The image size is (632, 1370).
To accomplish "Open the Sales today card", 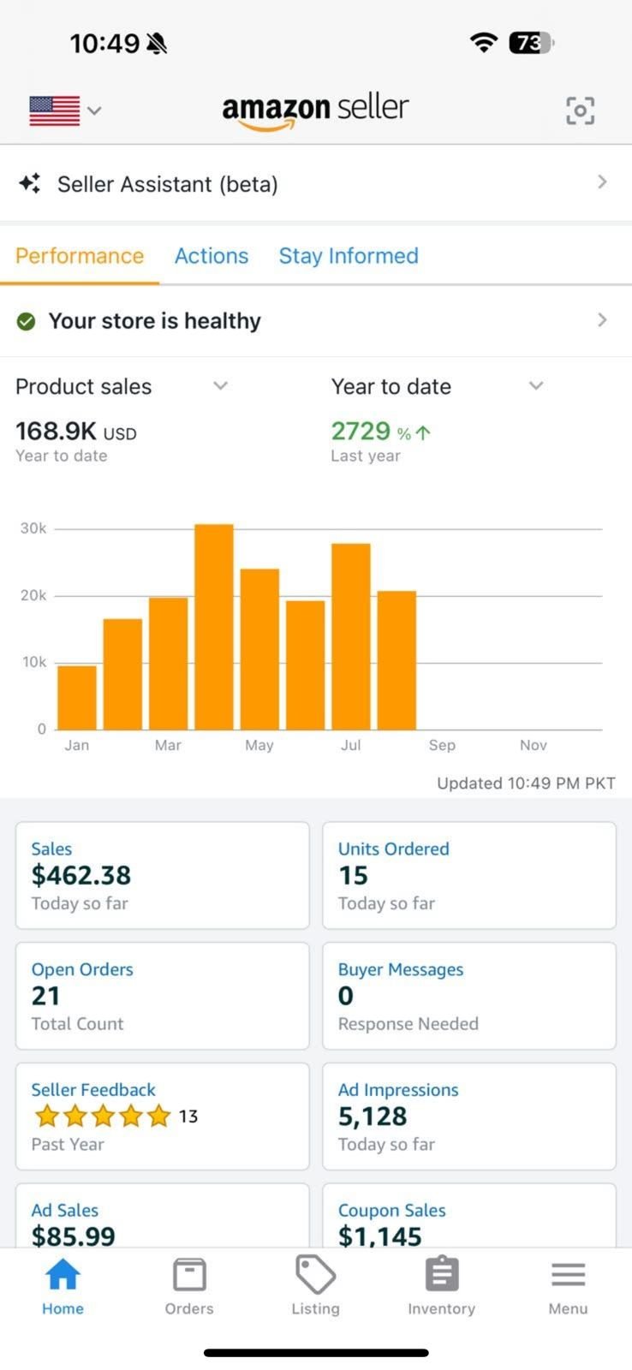I will 162,875.
